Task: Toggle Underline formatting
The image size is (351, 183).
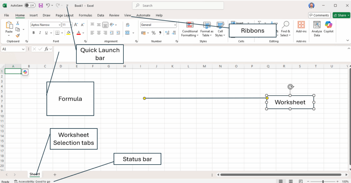Action: [46, 33]
